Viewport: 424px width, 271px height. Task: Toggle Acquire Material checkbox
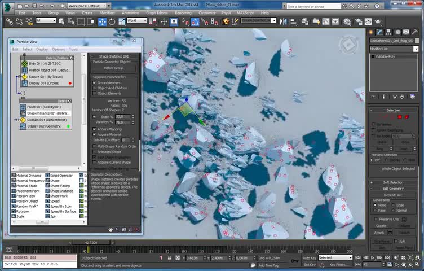tap(94, 134)
